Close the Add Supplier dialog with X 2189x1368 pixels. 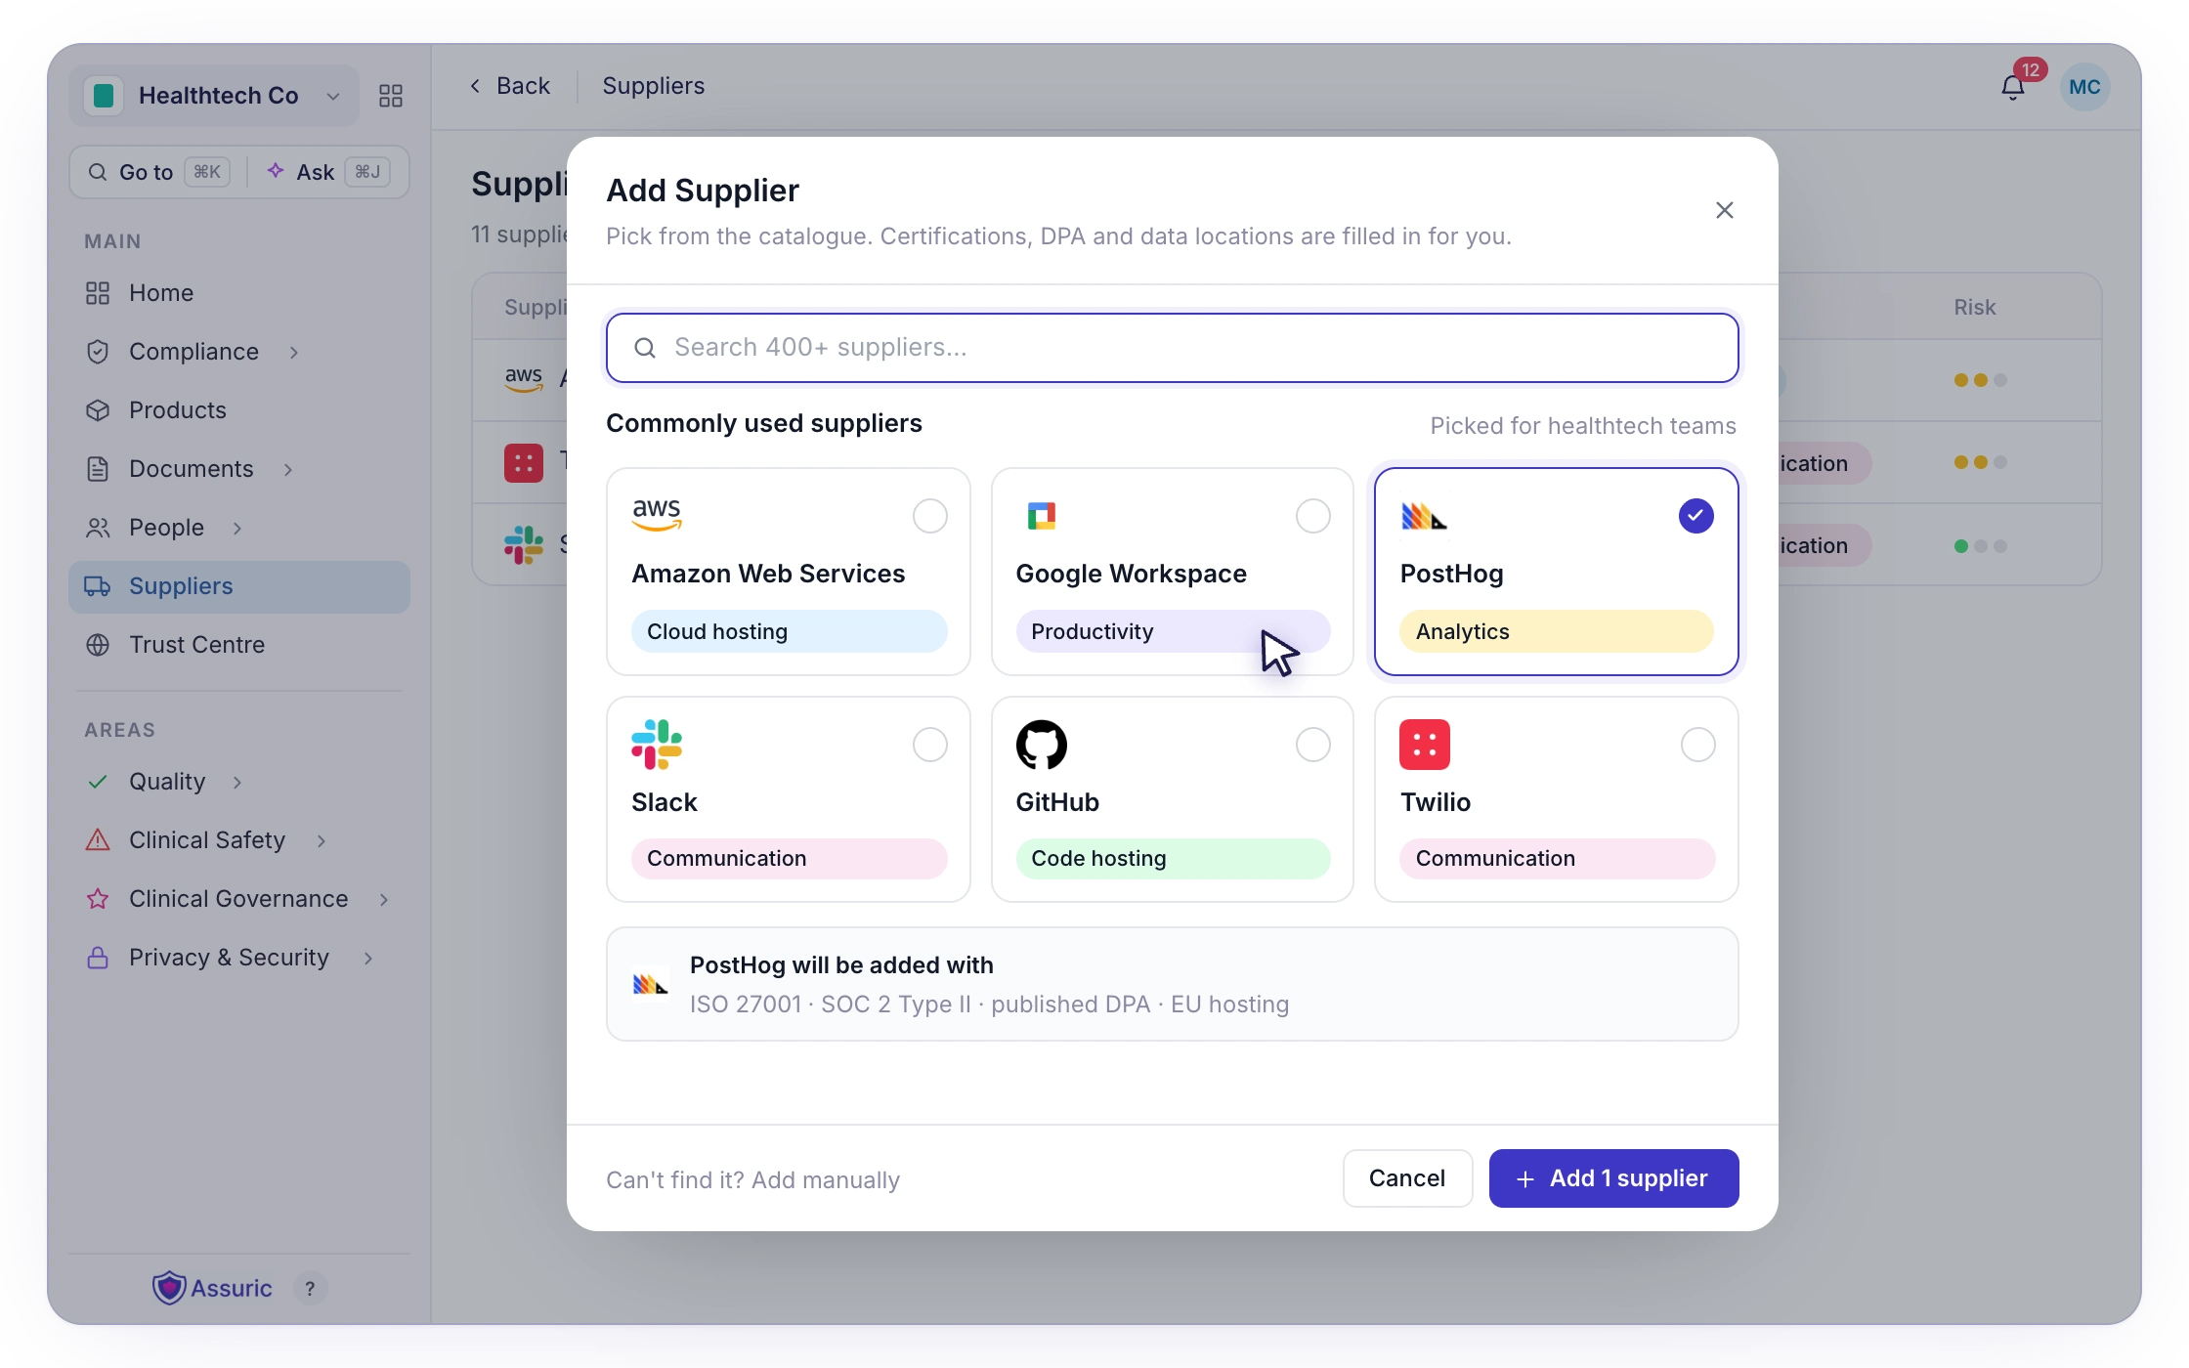click(1725, 210)
